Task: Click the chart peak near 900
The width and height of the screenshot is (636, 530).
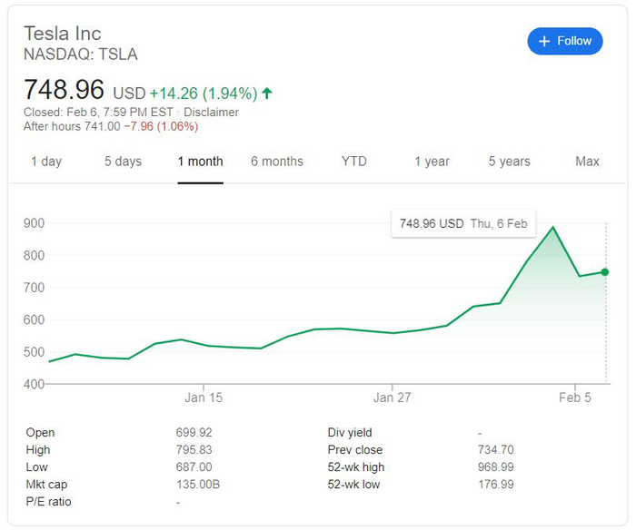Action: point(553,228)
